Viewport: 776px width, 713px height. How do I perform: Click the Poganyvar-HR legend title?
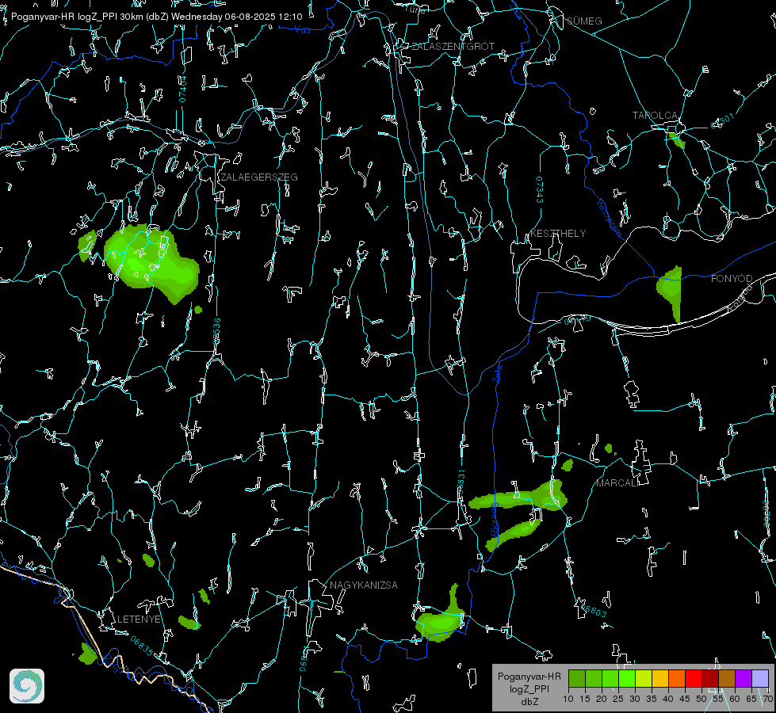[x=529, y=677]
